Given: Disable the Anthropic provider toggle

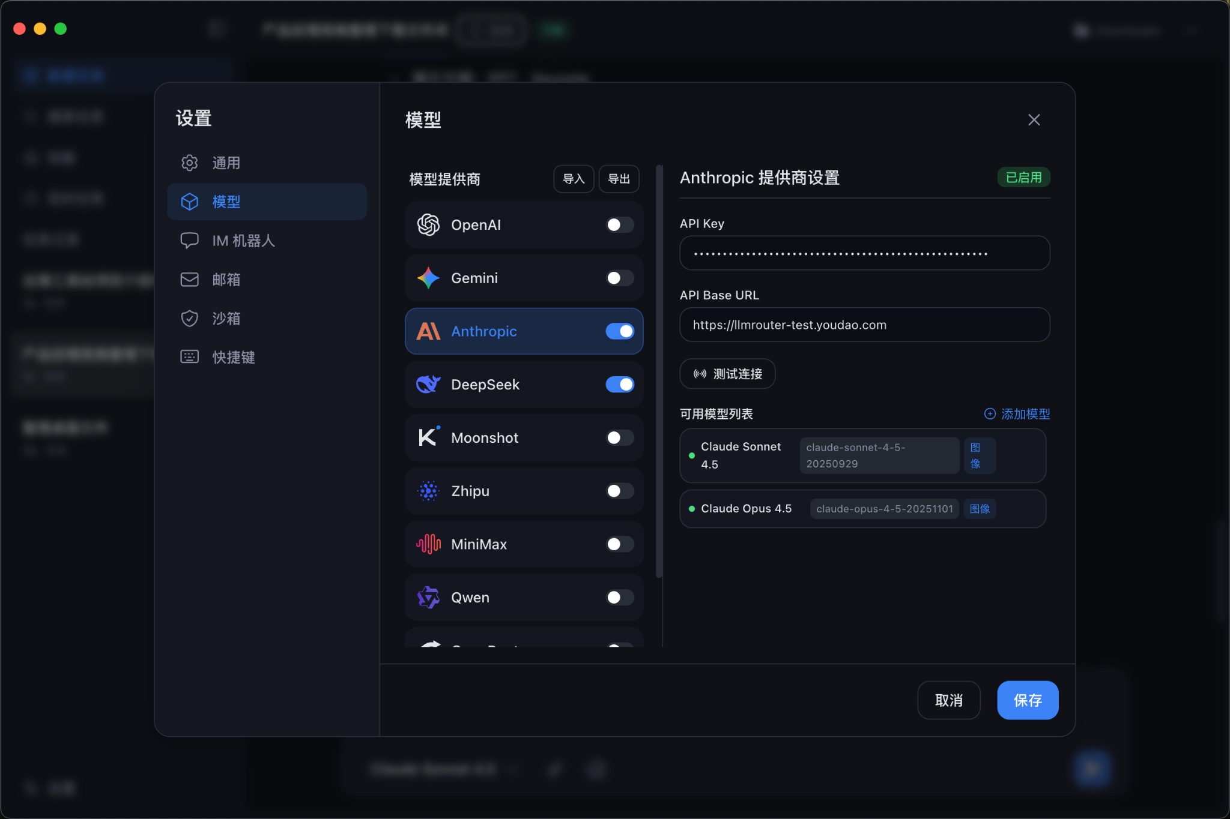Looking at the screenshot, I should coord(620,331).
